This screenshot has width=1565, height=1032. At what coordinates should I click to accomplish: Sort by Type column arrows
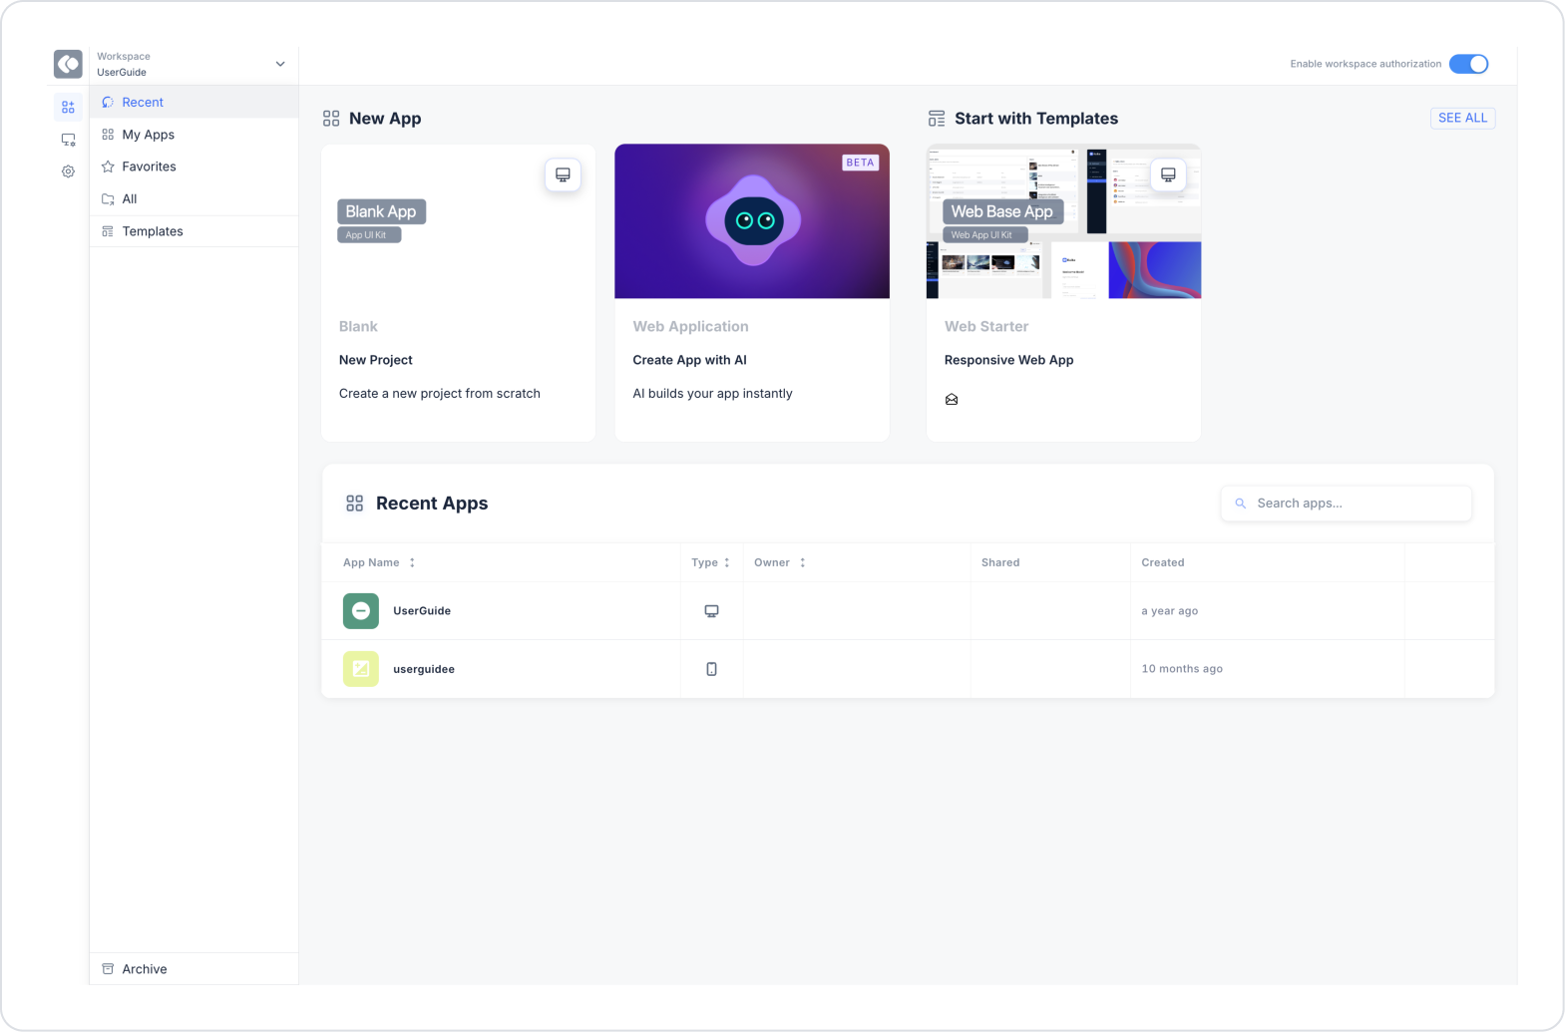pyautogui.click(x=727, y=562)
